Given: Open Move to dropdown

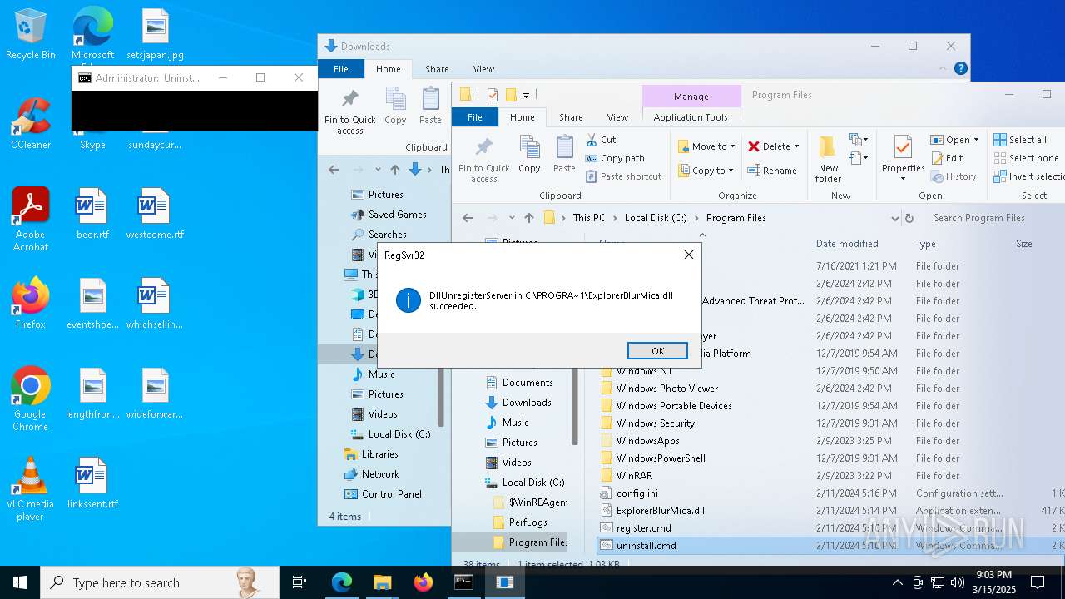Looking at the screenshot, I should click(706, 146).
